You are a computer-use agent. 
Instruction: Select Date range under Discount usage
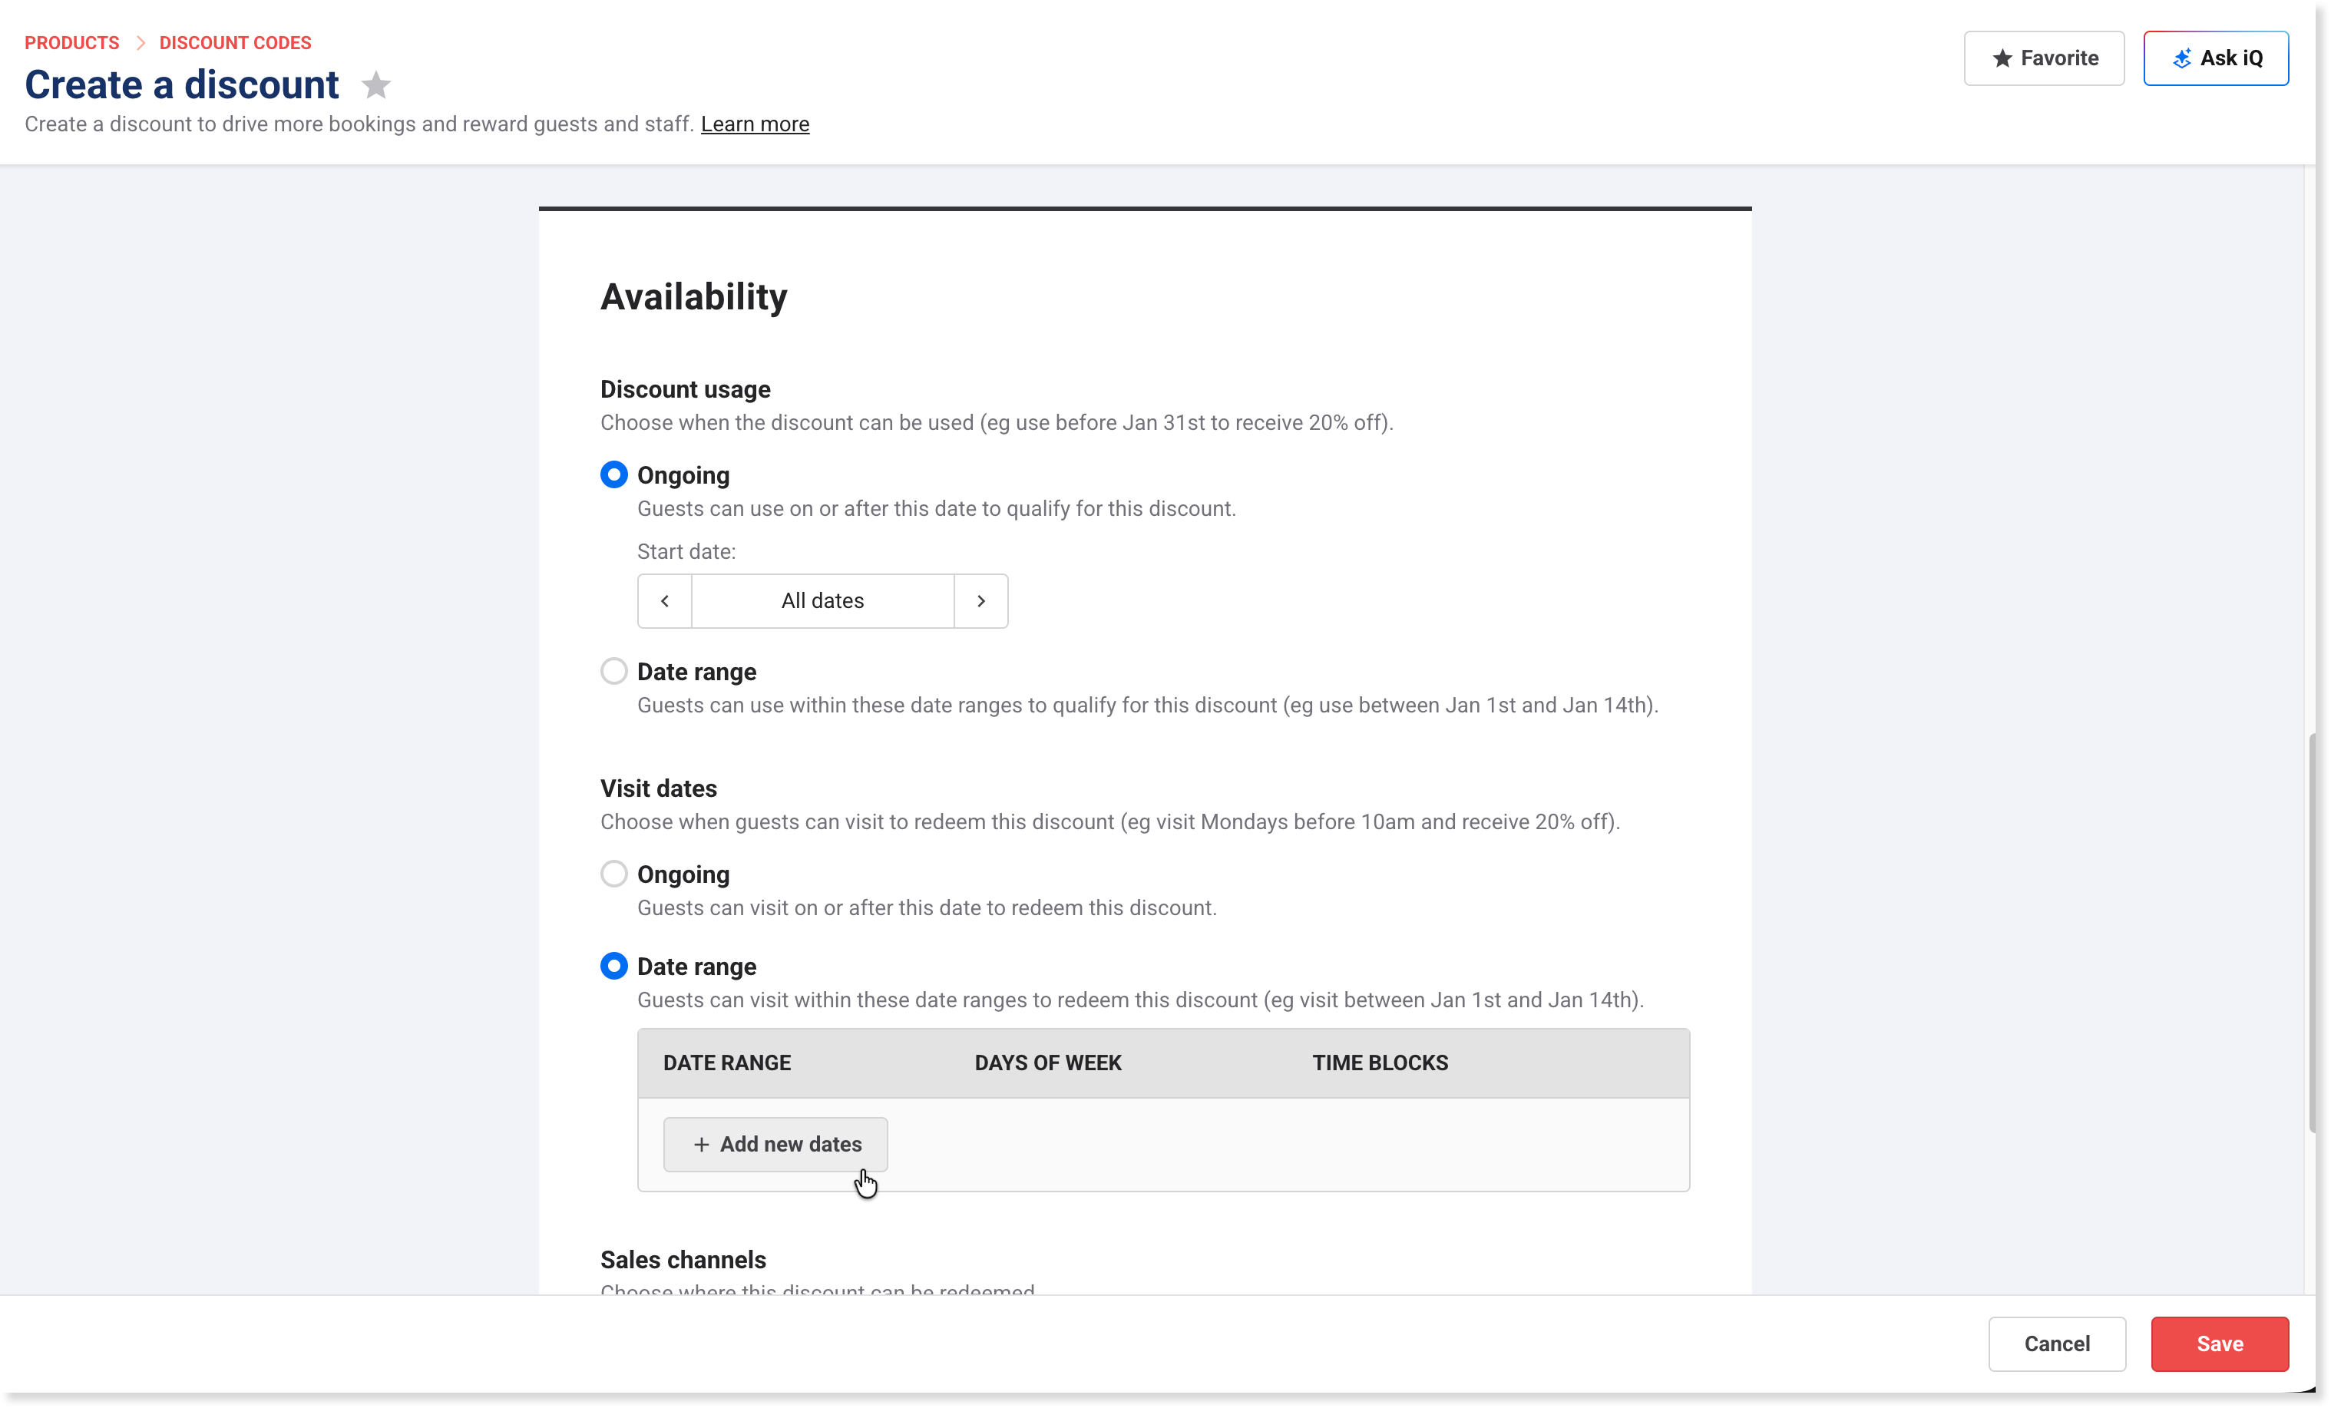coord(614,672)
